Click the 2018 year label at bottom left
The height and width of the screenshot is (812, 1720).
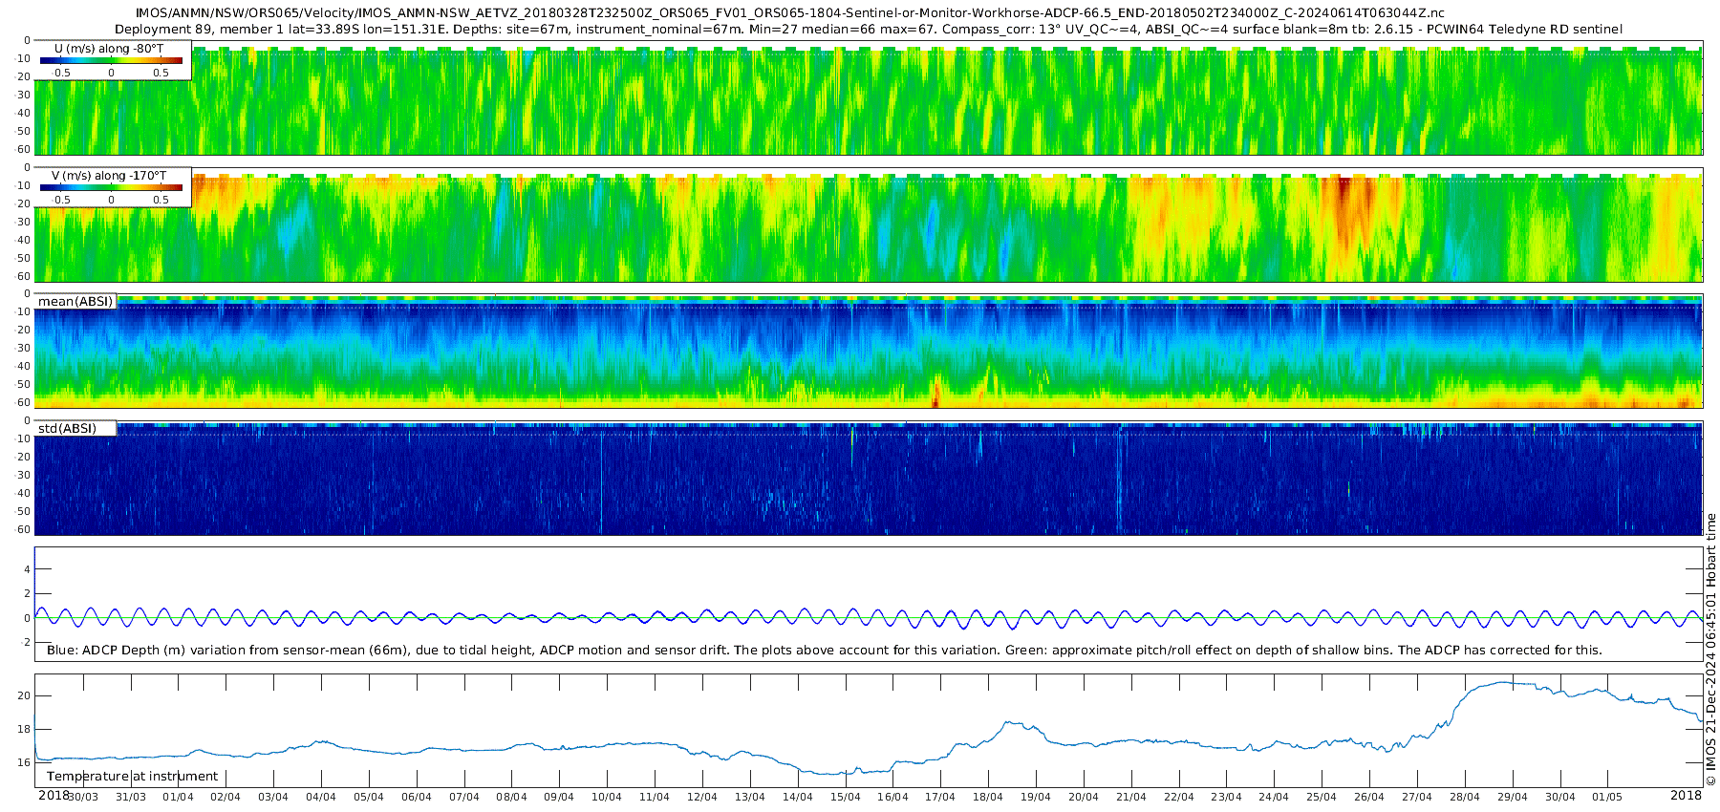click(x=54, y=796)
